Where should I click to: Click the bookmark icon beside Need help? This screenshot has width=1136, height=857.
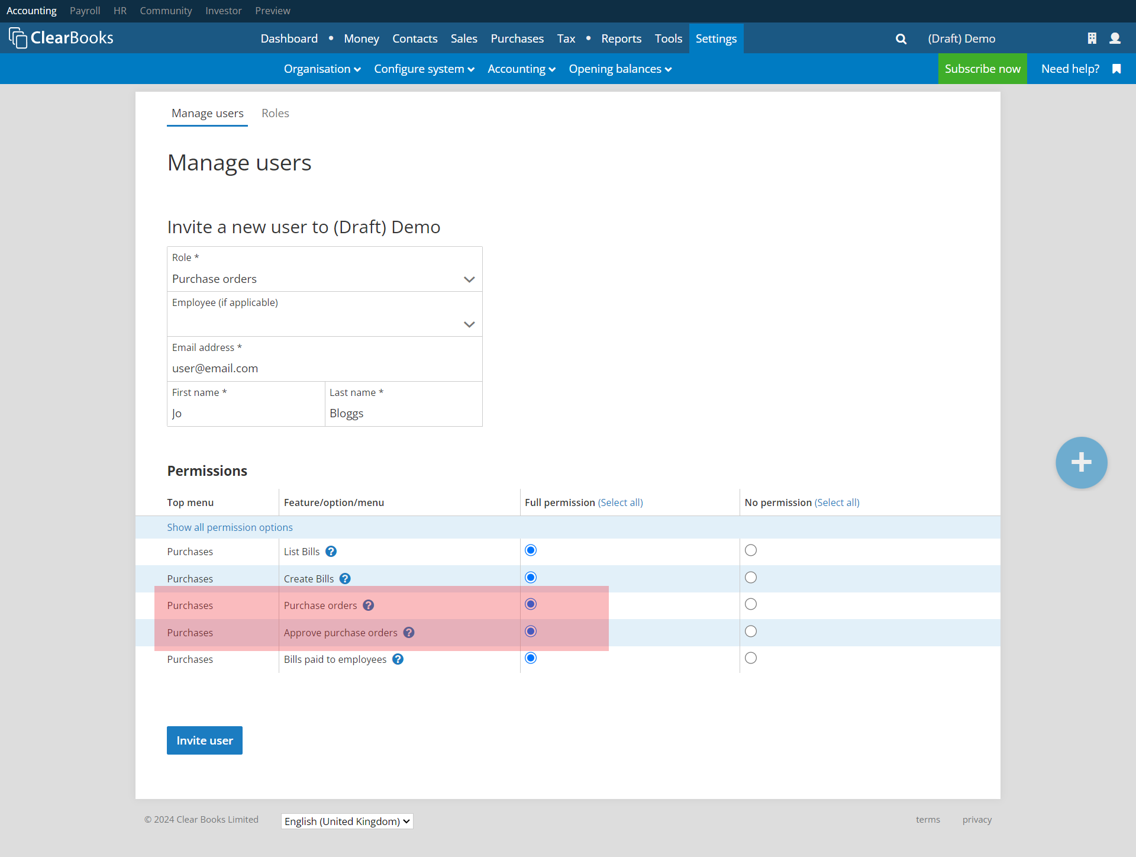pyautogui.click(x=1116, y=69)
